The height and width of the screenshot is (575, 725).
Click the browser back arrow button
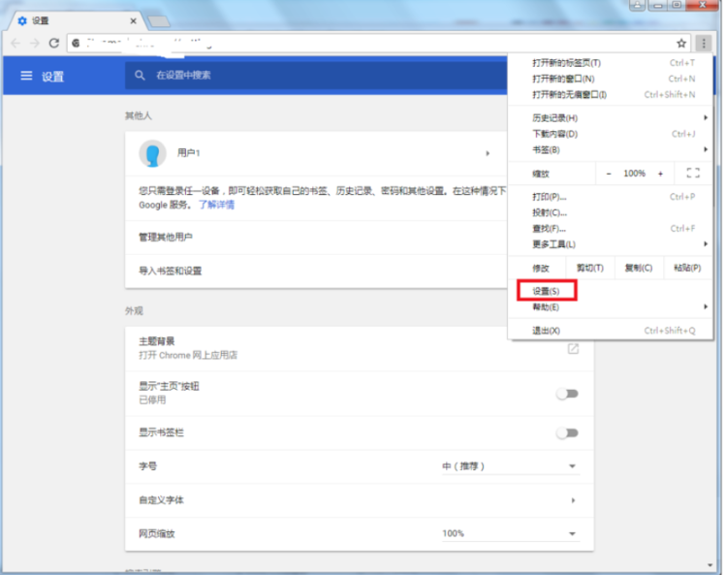click(x=15, y=43)
